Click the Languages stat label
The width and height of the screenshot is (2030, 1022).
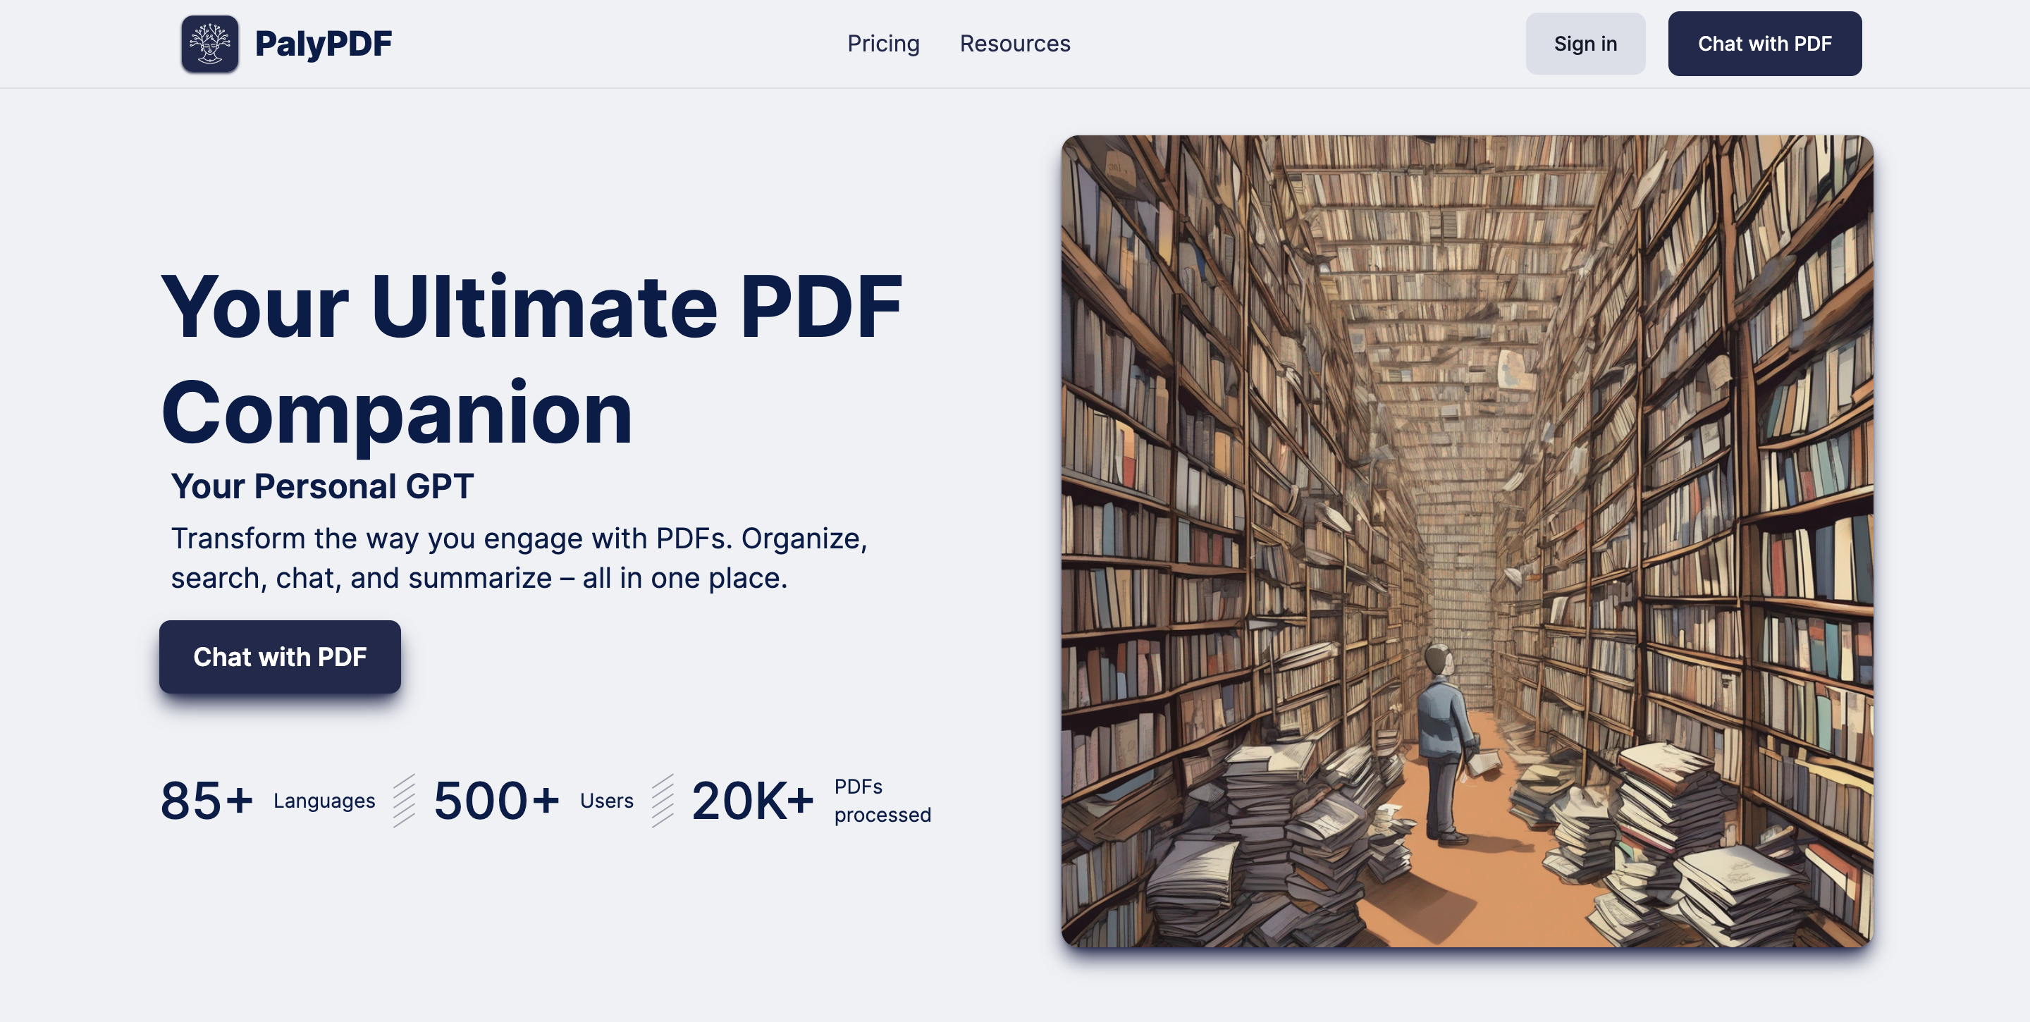point(324,801)
